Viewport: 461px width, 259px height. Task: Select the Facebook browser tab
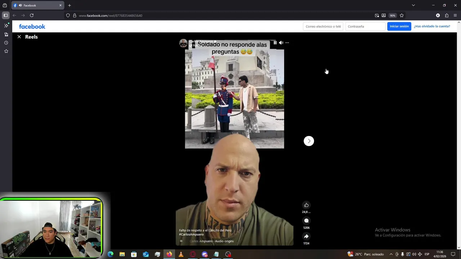(38, 5)
